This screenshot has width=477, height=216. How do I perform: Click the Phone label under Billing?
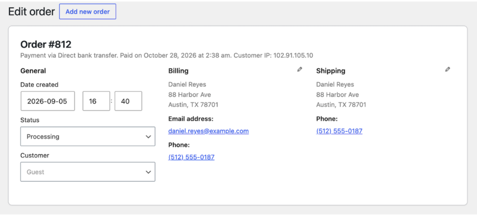point(179,145)
